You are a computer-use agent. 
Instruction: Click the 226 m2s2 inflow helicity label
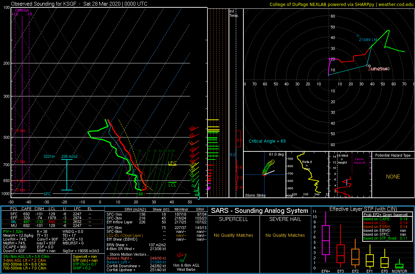pos(69,156)
